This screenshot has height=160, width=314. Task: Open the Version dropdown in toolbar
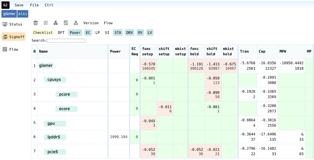point(91,23)
